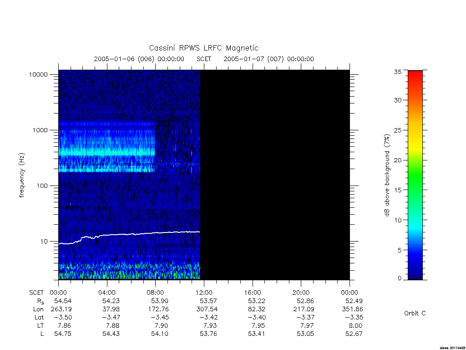Click the 'SCET' label in the top header
Screen dimensions: 466x350
pos(204,59)
